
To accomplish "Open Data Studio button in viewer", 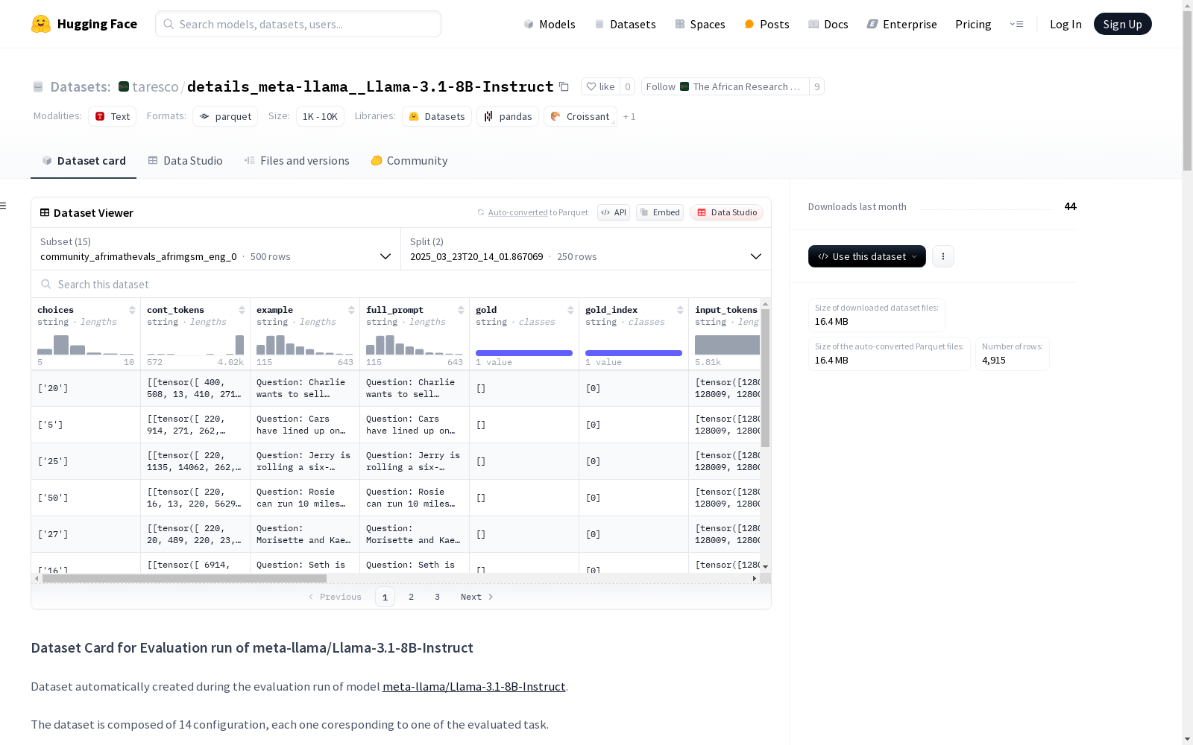I will click(727, 212).
